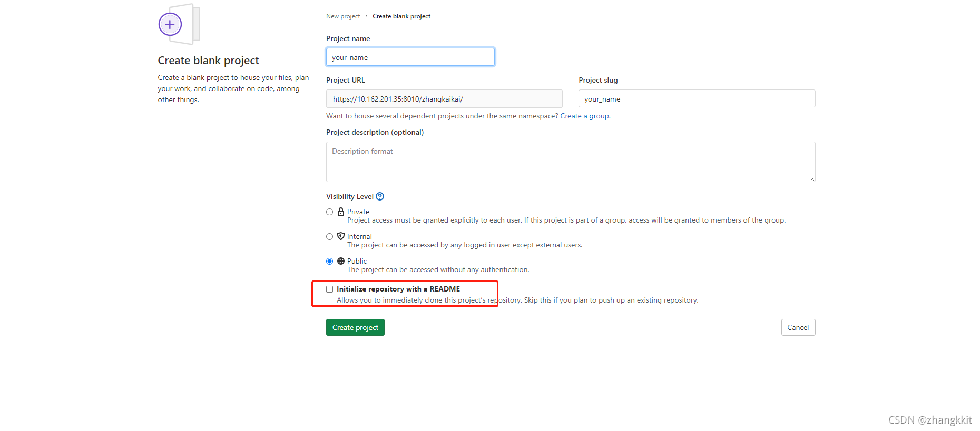Click the Private access description text
980x431 pixels.
pyautogui.click(x=566, y=220)
